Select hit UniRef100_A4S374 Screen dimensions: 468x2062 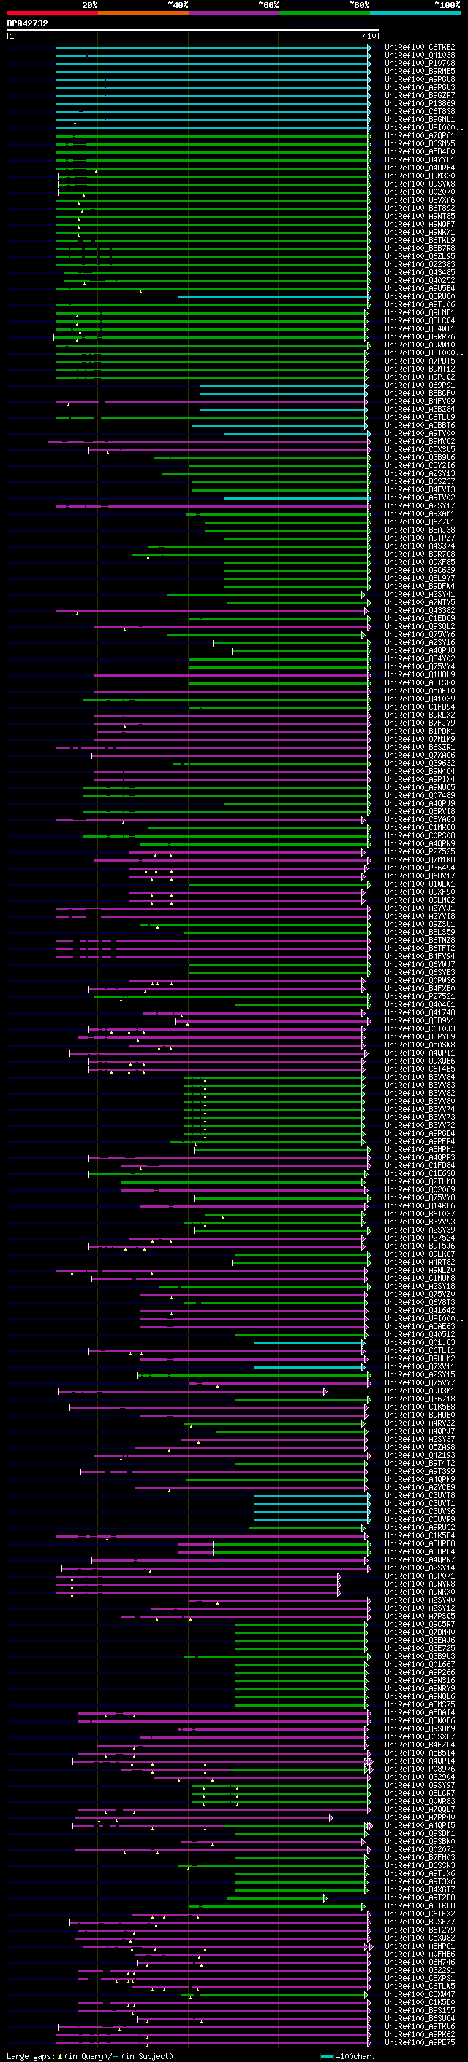pyautogui.click(x=419, y=546)
